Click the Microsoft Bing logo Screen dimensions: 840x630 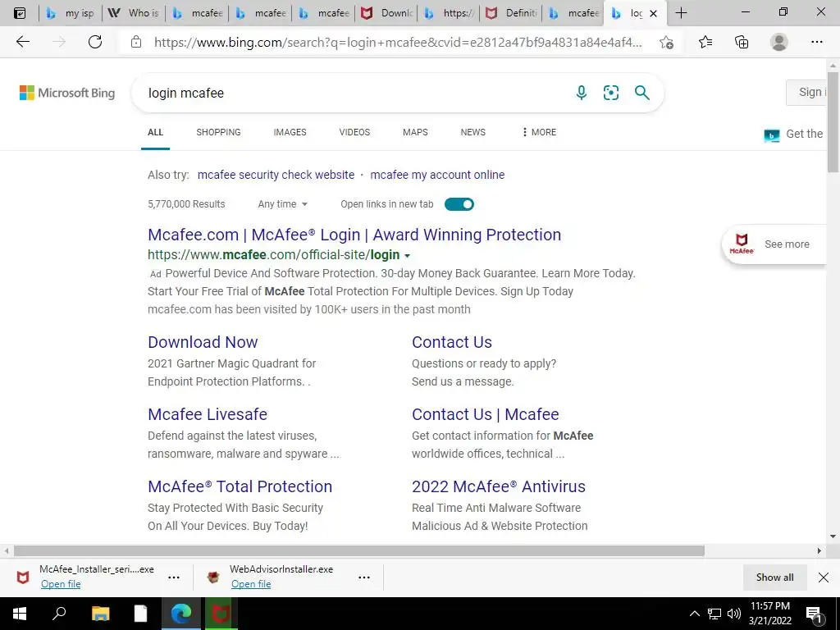(x=67, y=93)
